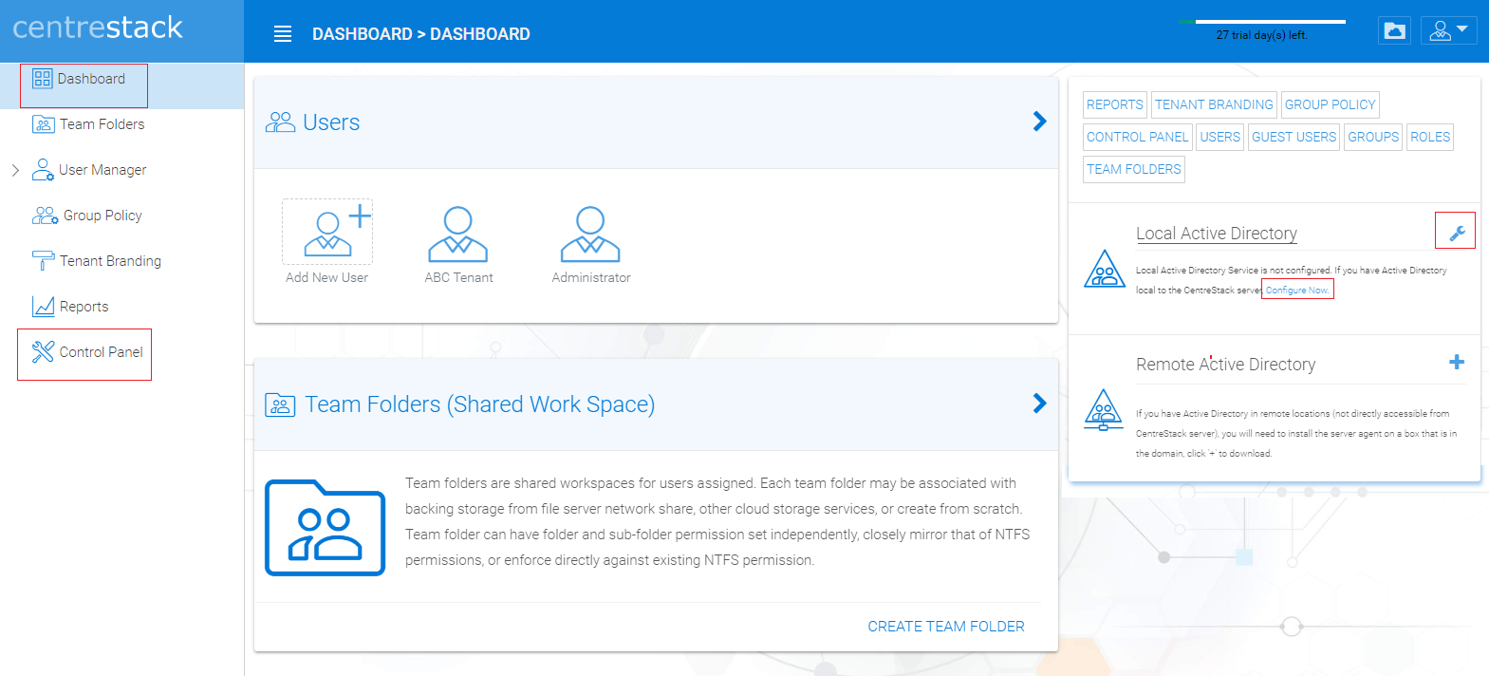The width and height of the screenshot is (1489, 676).
Task: Click the GUEST USERS quick link button
Action: 1294,137
